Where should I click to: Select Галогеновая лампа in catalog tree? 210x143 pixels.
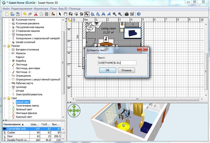[x=27, y=106]
